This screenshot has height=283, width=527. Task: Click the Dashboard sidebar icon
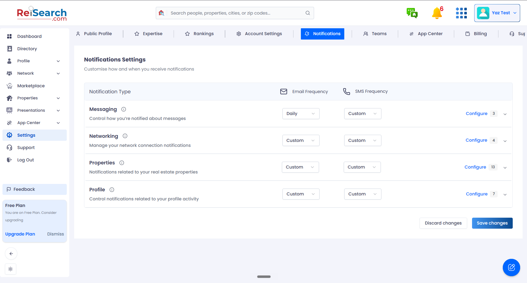pyautogui.click(x=9, y=36)
